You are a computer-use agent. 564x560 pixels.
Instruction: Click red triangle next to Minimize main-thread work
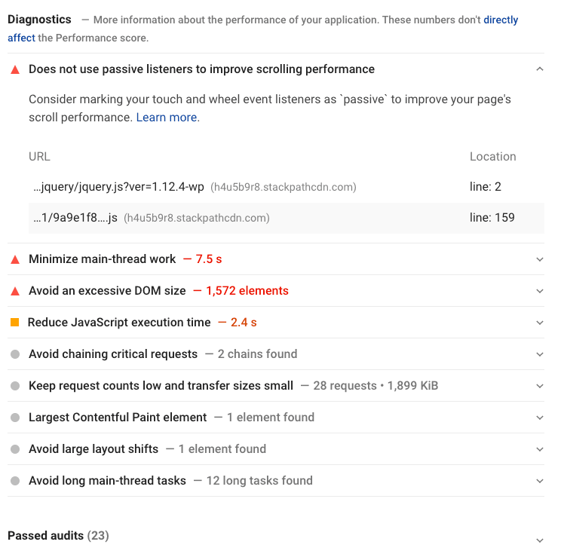[x=15, y=259]
